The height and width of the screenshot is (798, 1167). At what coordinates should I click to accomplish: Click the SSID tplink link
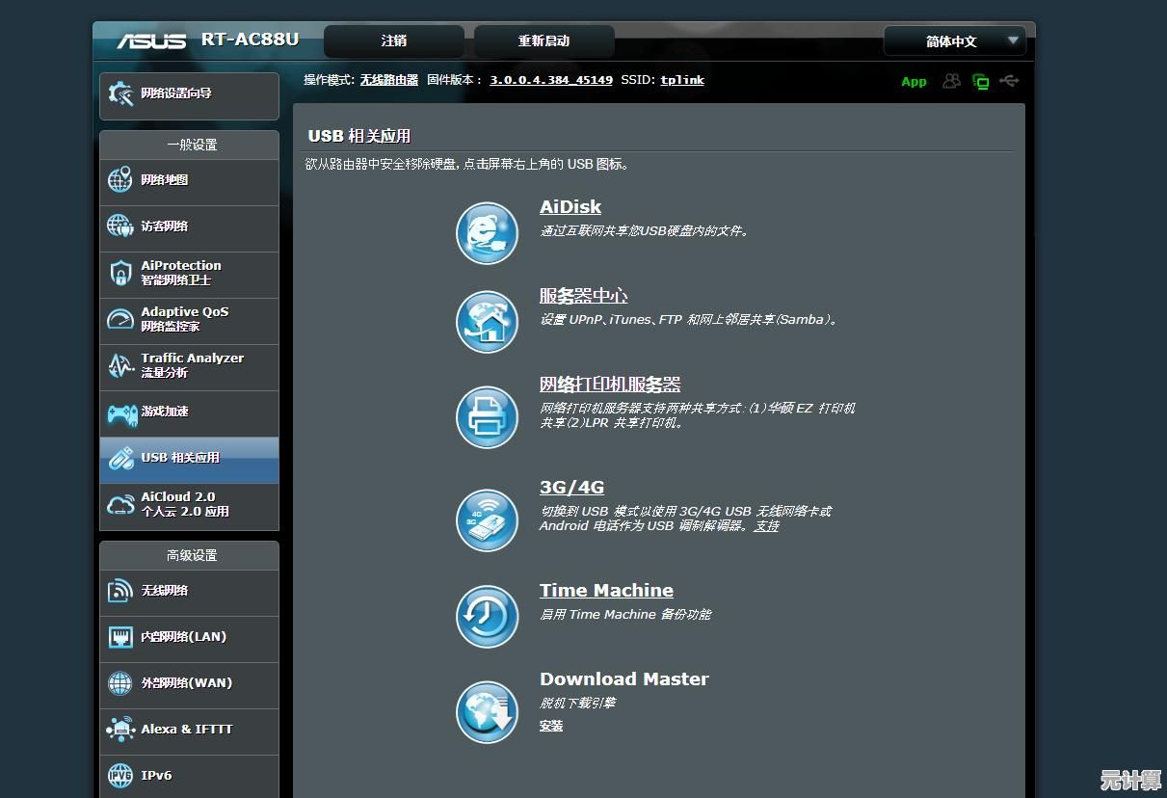click(x=681, y=80)
